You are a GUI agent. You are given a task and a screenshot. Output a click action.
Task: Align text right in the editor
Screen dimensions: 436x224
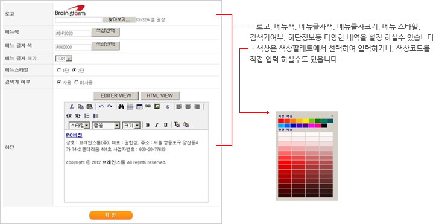tap(197, 107)
